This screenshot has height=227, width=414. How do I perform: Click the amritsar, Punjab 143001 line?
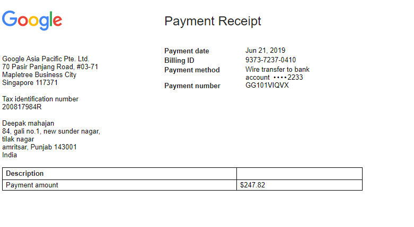point(39,147)
